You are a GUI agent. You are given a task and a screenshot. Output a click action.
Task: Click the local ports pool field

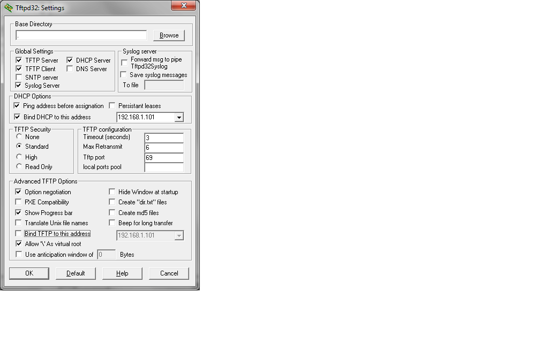click(164, 167)
